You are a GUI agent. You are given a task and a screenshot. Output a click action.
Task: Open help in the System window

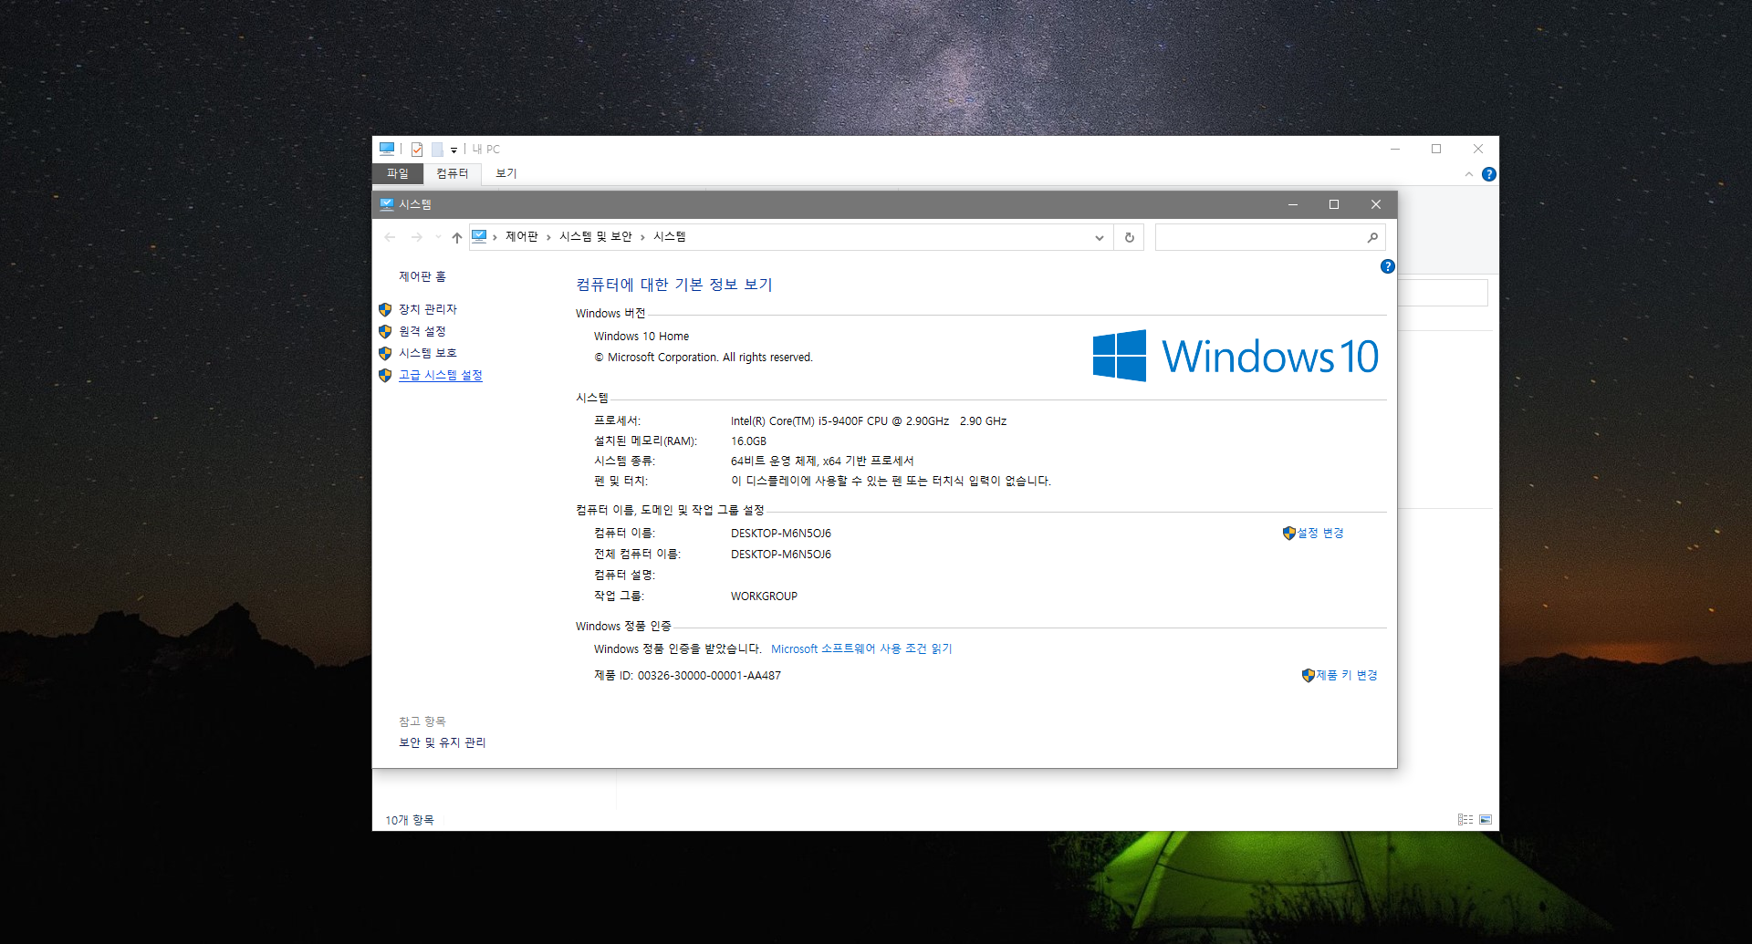[1387, 266]
